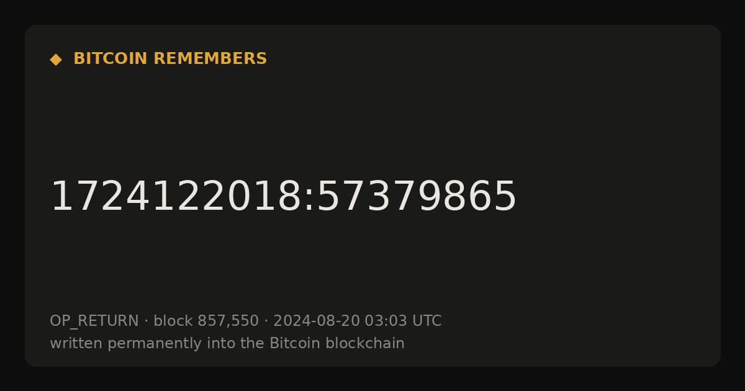Viewport: 745px width, 391px height.
Task: Click the OP_RETURN label
Action: tap(94, 321)
